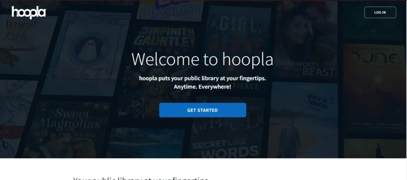Click the GET STARTED button
This screenshot has height=180, width=407.
click(202, 110)
